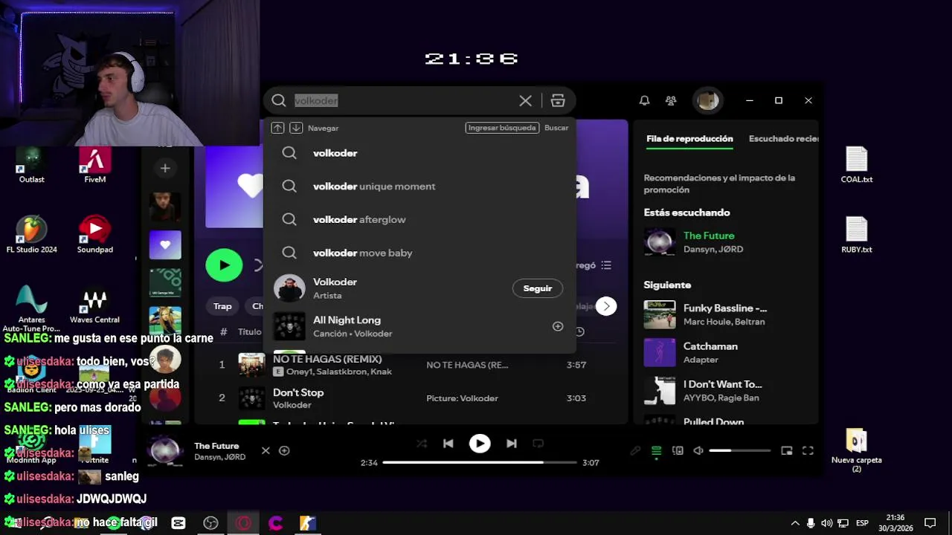
Task: Click the Buscar hint in the search dropdown
Action: coord(556,128)
